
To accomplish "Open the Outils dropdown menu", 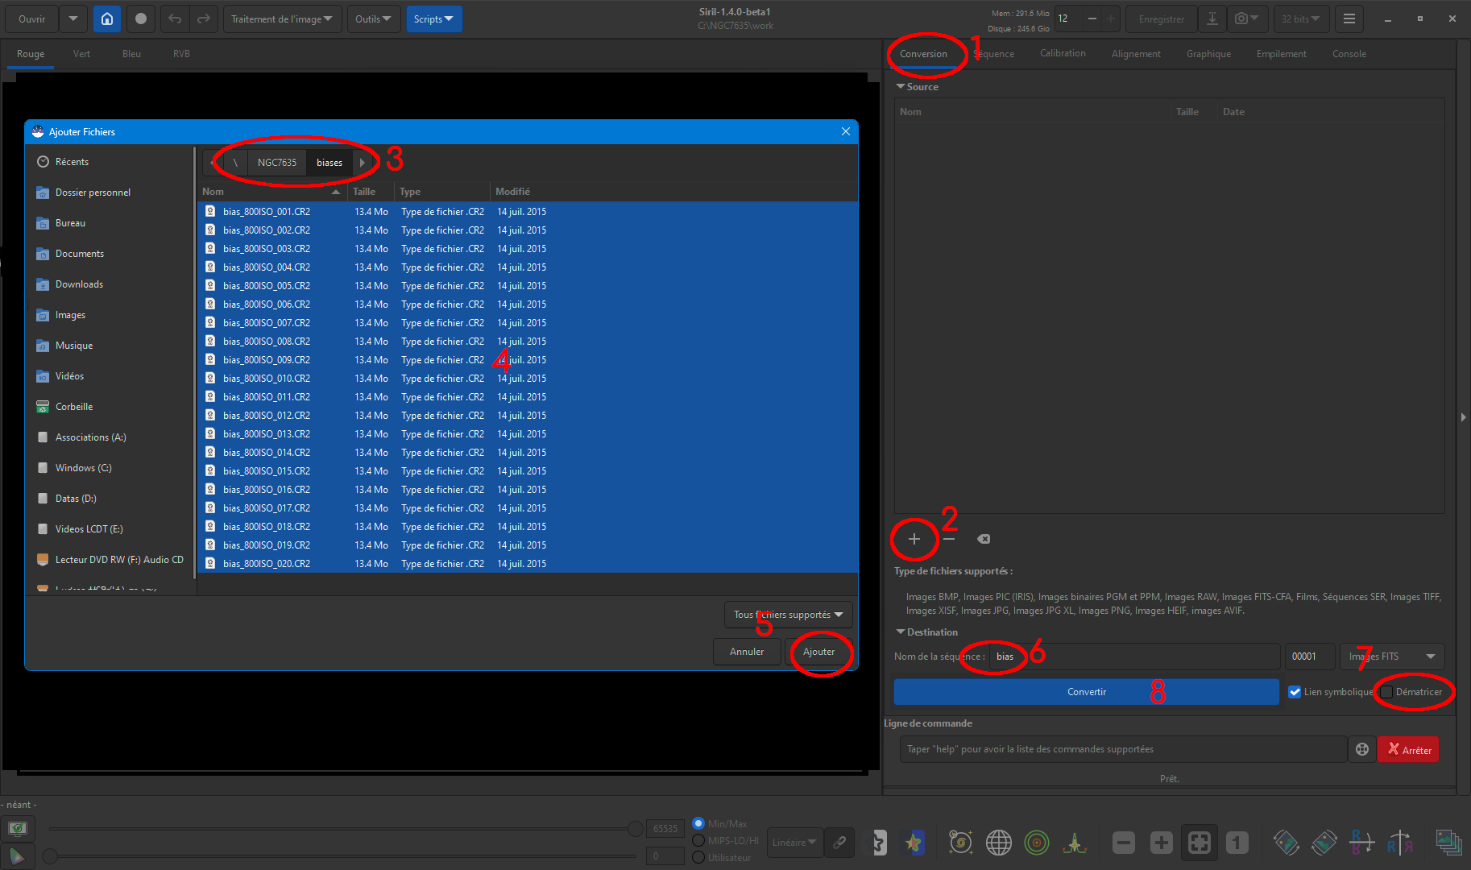I will (x=373, y=19).
